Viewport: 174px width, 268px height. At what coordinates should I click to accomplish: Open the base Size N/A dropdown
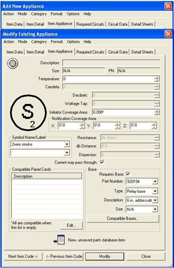click(155, 209)
